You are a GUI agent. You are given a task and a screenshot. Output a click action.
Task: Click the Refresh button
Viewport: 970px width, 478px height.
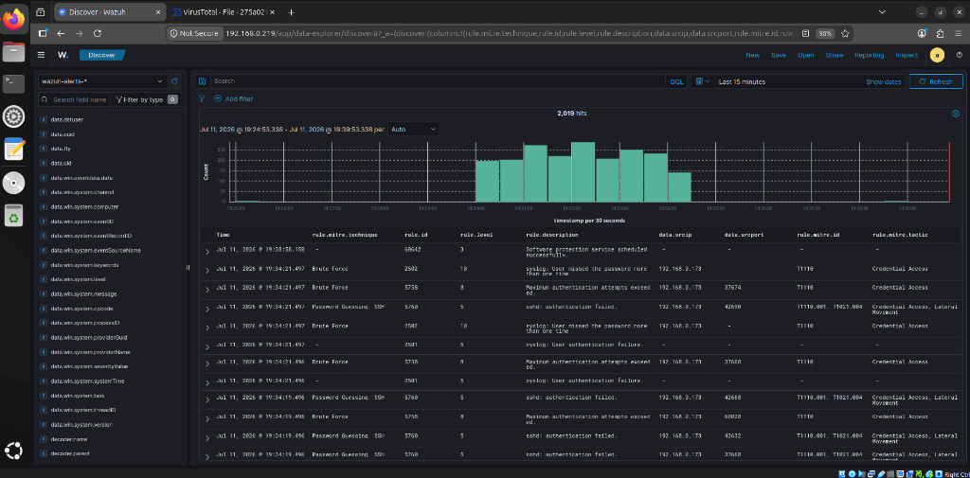(x=936, y=81)
